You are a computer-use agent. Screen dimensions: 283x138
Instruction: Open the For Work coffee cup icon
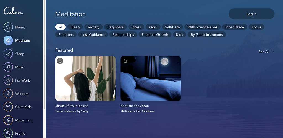coord(8,80)
